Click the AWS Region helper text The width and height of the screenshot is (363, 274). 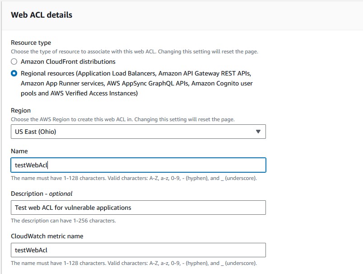123,119
